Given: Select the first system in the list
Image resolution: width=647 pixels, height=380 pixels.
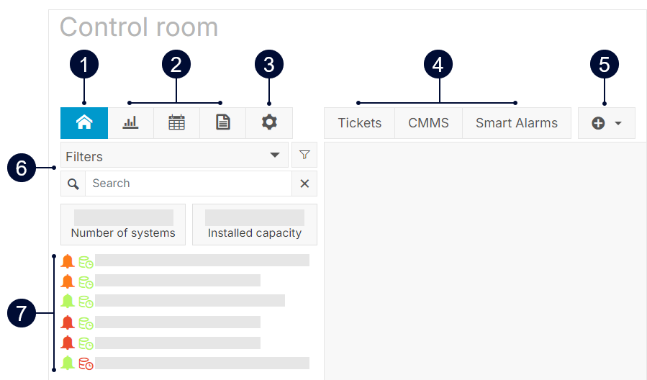Looking at the screenshot, I should click(202, 261).
